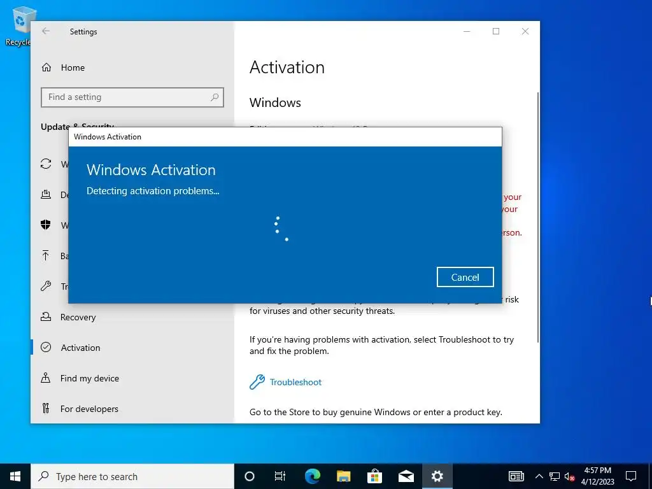Go to Home in Settings

pos(73,67)
